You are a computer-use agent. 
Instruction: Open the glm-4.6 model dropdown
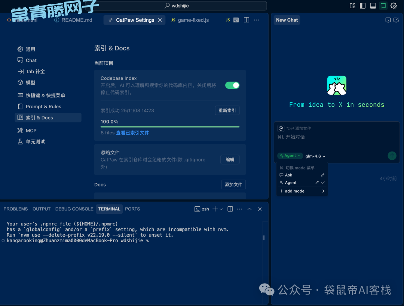(315, 156)
